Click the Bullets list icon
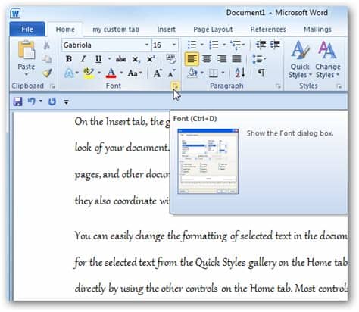This screenshot has height=312, width=359. coord(192,45)
